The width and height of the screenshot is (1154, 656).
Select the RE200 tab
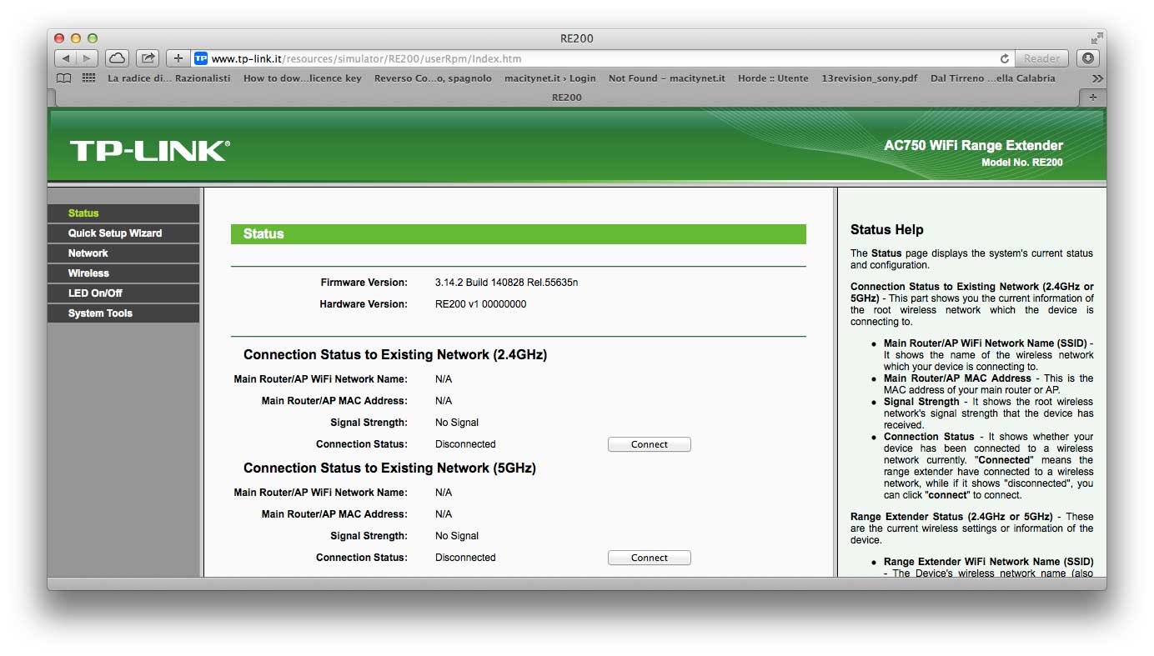tap(567, 98)
